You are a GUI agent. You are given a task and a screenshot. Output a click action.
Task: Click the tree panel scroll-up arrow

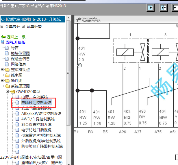68,18
